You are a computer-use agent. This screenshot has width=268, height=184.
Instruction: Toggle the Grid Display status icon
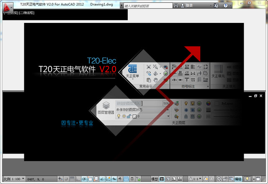(72, 179)
